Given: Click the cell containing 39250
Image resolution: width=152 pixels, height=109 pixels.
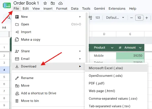Looking at the screenshot, I should click(x=130, y=56).
